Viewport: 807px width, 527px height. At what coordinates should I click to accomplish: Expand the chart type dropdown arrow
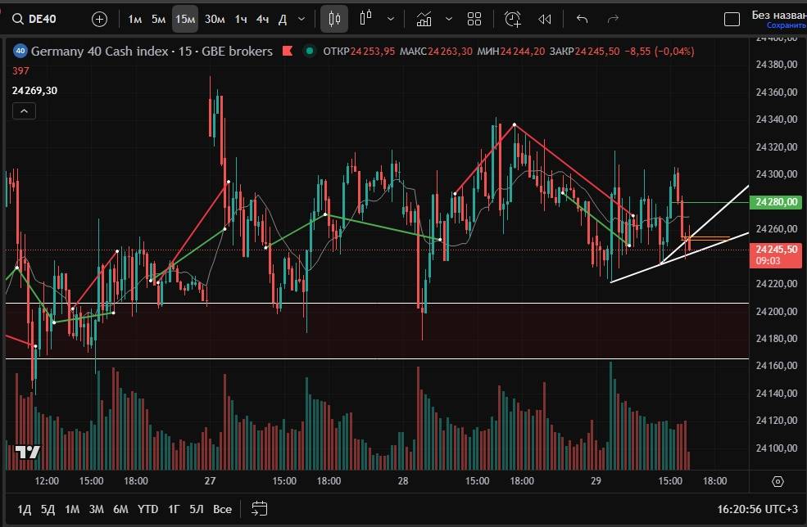(x=391, y=19)
